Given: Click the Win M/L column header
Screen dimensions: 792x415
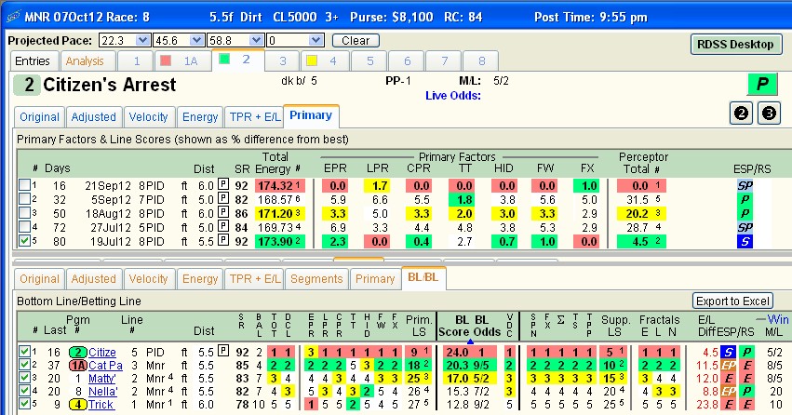Looking at the screenshot, I should click(772, 326).
